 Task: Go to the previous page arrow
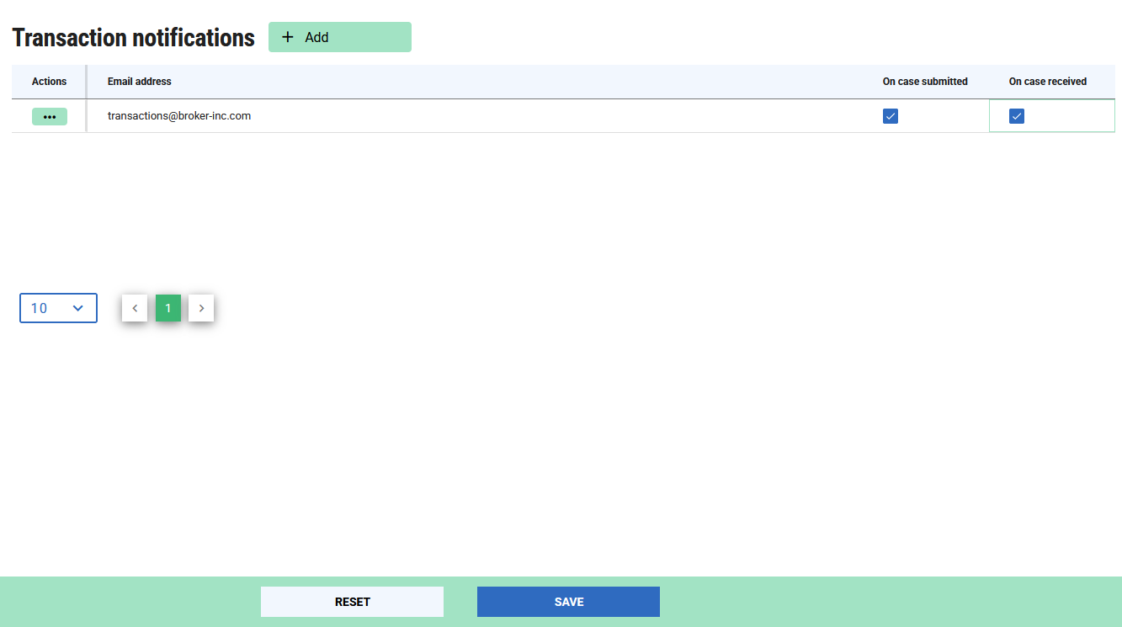135,308
